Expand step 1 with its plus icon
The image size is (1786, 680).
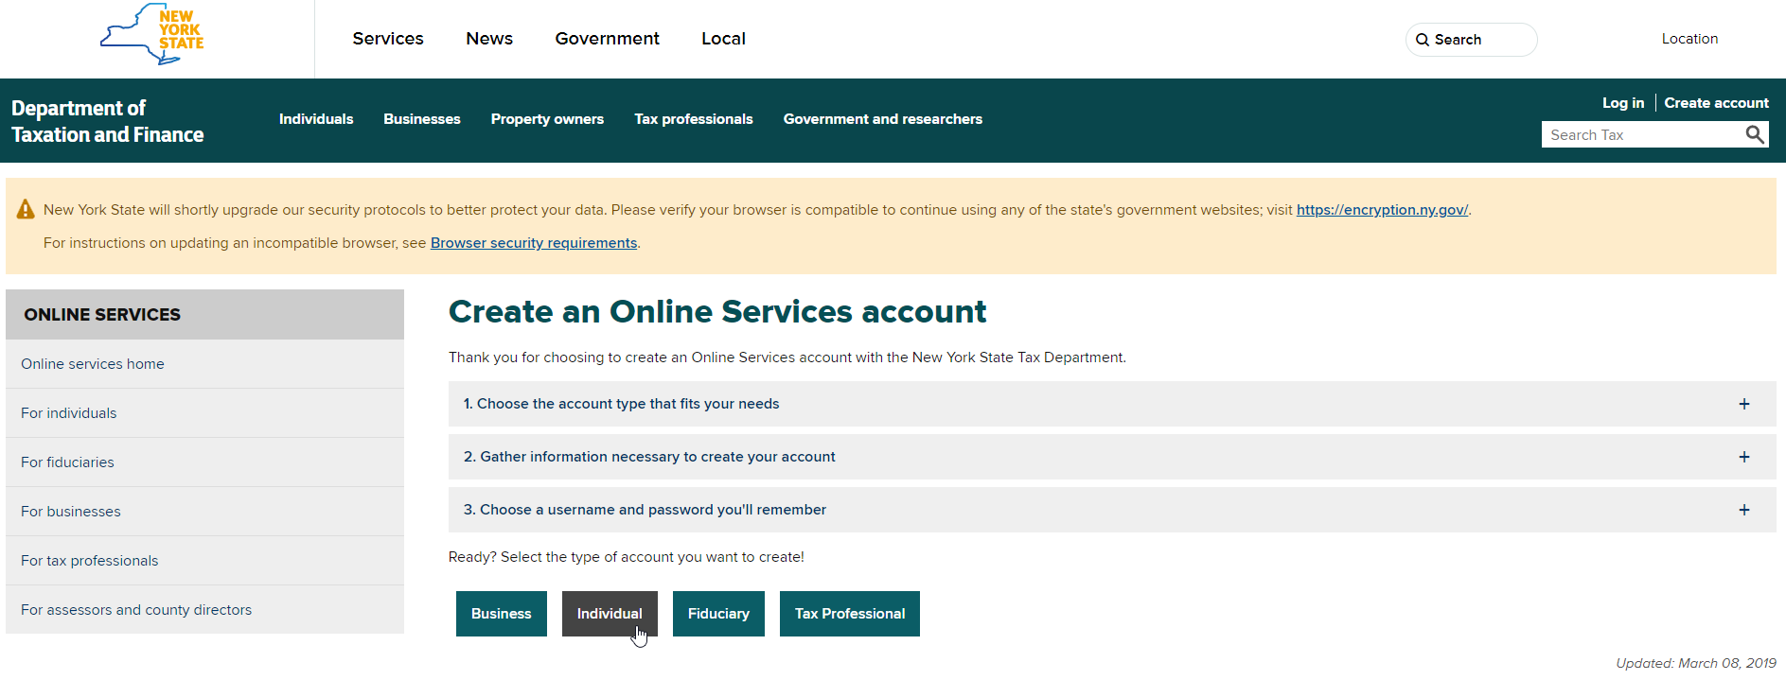(1743, 404)
